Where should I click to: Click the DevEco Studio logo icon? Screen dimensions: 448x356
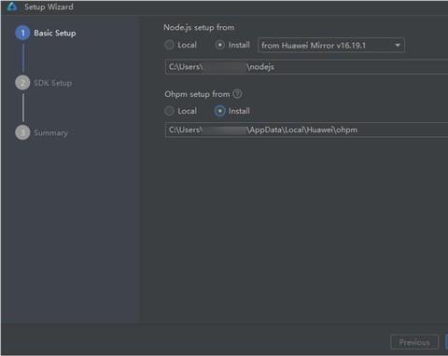coord(11,7)
